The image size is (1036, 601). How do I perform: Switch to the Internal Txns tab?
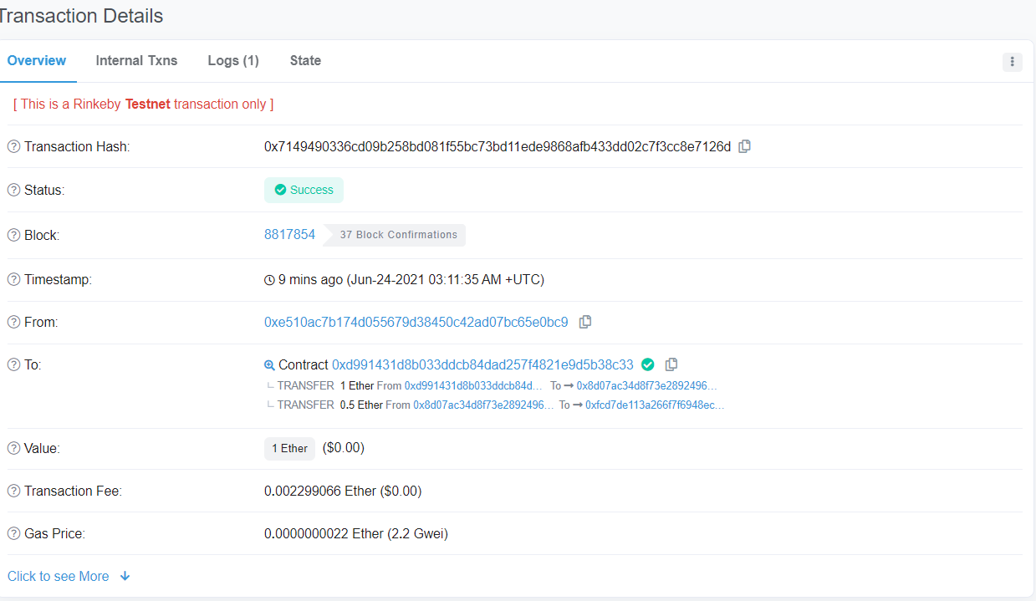pos(136,61)
